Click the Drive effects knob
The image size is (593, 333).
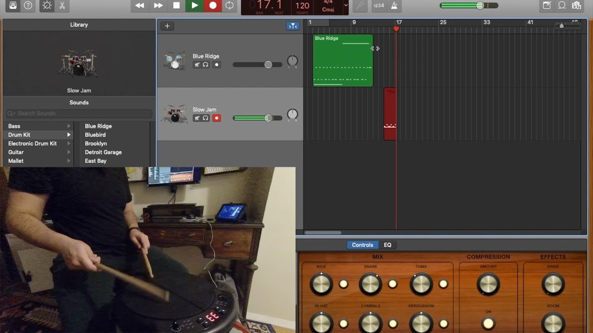[x=553, y=284]
